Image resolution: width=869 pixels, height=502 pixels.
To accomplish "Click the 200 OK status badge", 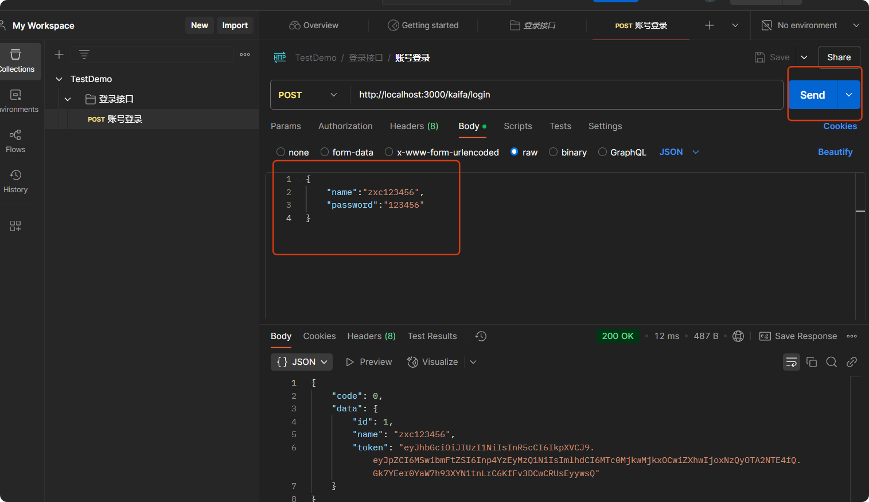I will click(618, 336).
